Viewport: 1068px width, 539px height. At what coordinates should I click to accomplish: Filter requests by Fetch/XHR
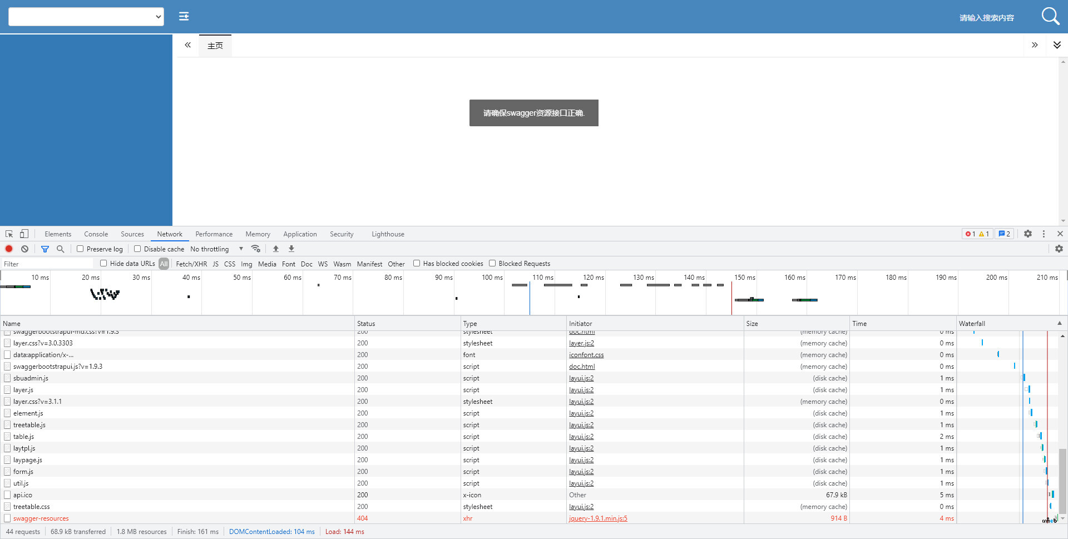[x=191, y=264]
